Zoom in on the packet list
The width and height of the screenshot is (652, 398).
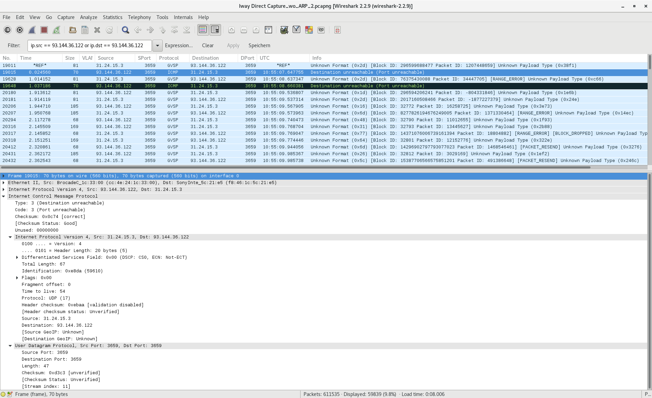(x=232, y=30)
